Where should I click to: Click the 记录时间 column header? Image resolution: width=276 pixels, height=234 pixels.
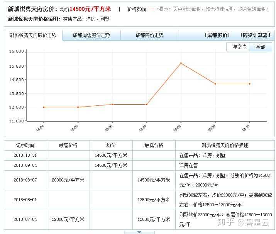coord(25,146)
